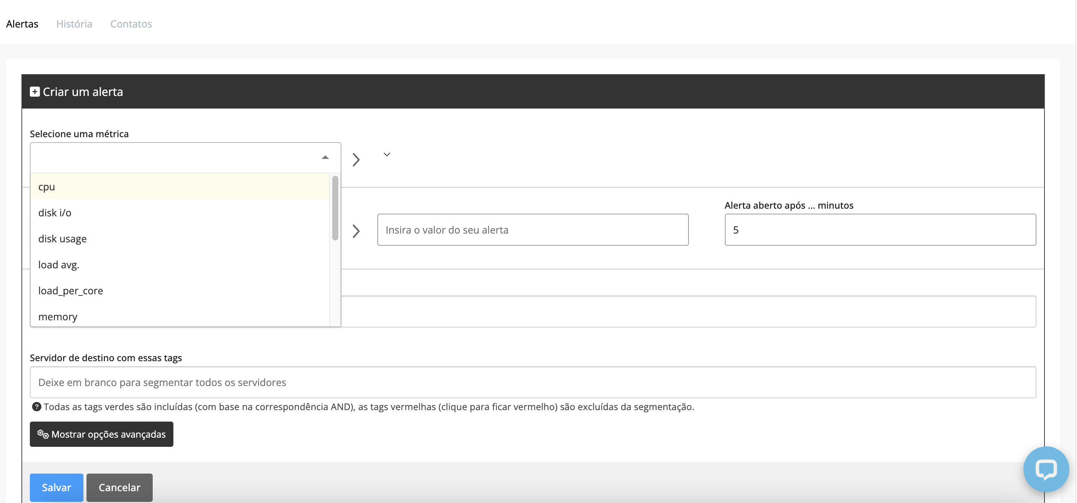Select memory in the metric list
The image size is (1077, 503).
click(x=180, y=316)
